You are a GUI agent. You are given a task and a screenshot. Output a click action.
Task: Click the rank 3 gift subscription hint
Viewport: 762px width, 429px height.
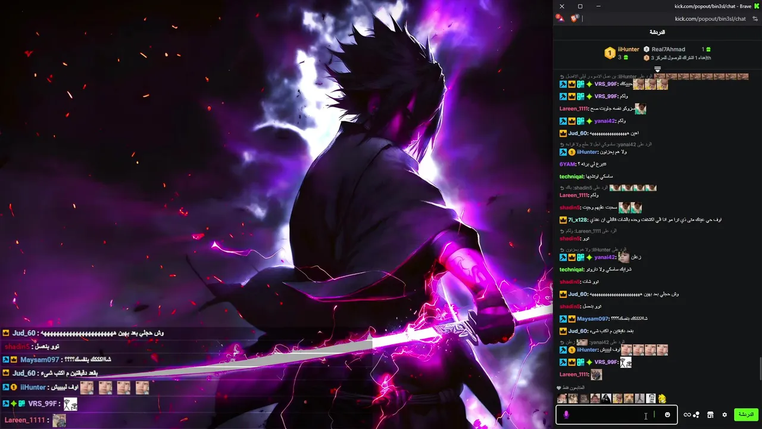tap(677, 58)
